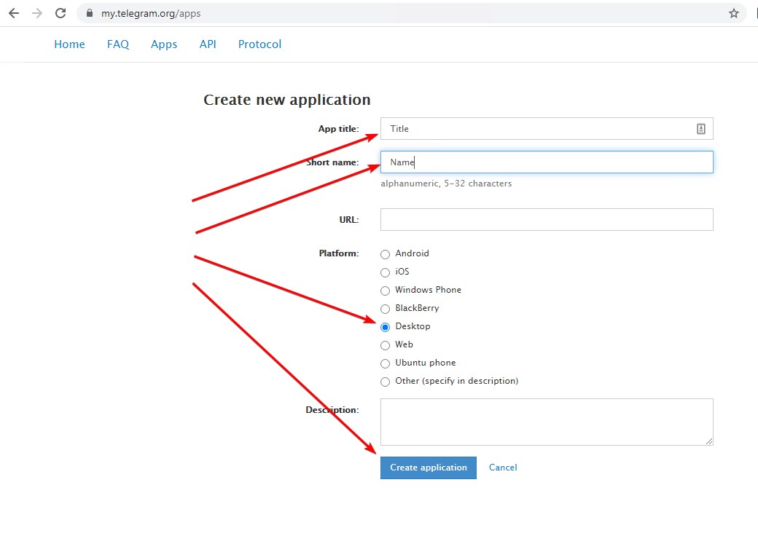Click the 'App title:' label
The width and height of the screenshot is (758, 544).
338,128
